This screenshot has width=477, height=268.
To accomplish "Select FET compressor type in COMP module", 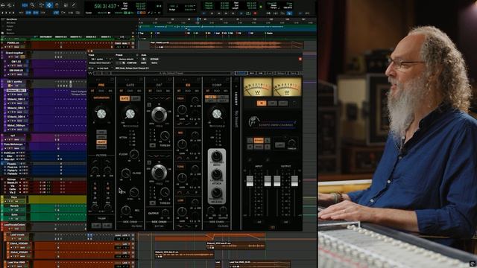I will (x=222, y=98).
